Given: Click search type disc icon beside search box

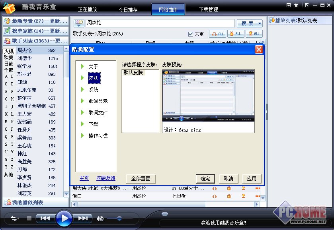Looking at the screenshot, I should point(79,23).
